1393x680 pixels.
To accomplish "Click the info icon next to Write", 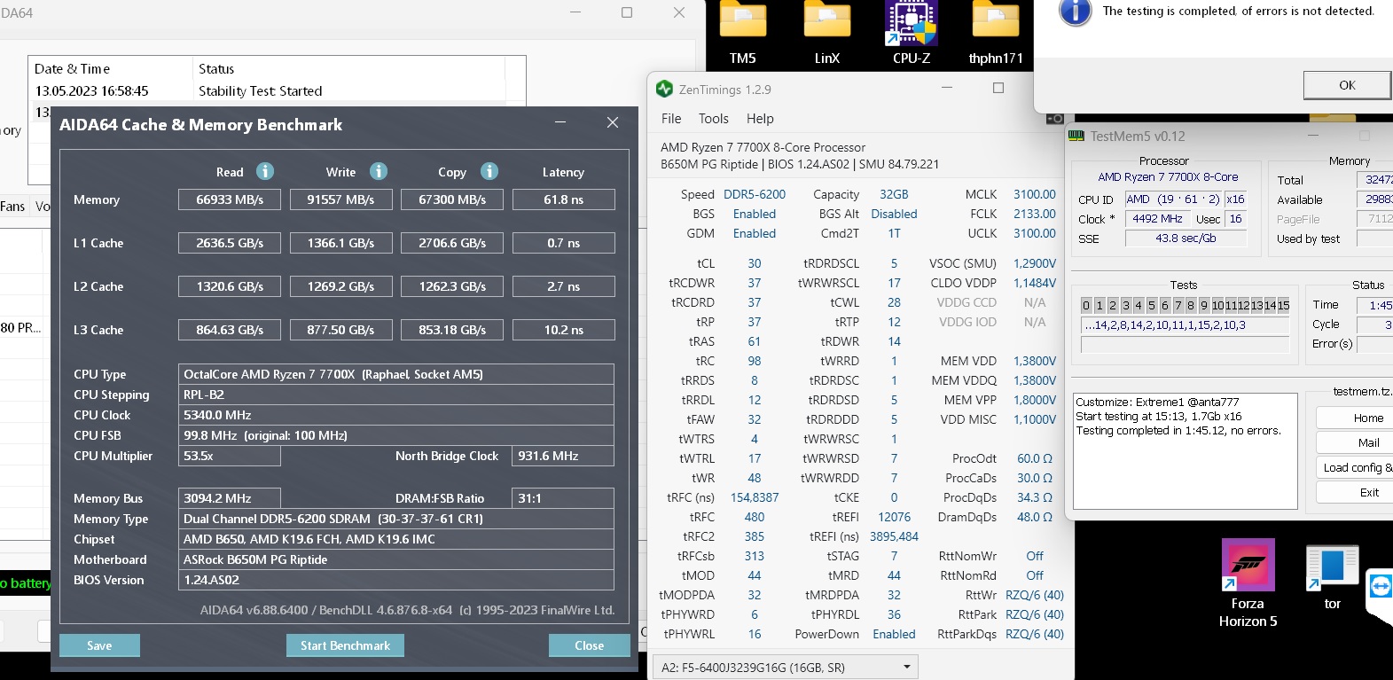I will [379, 171].
